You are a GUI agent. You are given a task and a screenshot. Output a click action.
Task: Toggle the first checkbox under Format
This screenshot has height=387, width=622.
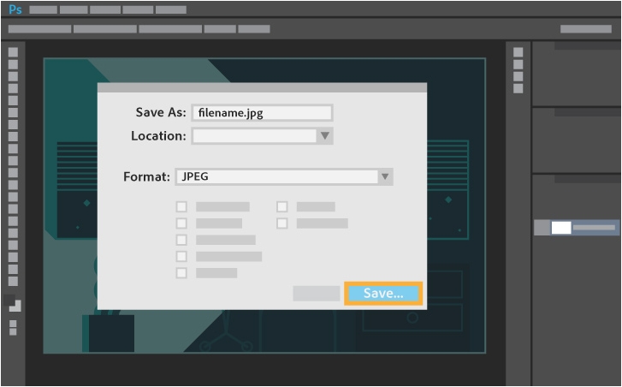point(181,207)
